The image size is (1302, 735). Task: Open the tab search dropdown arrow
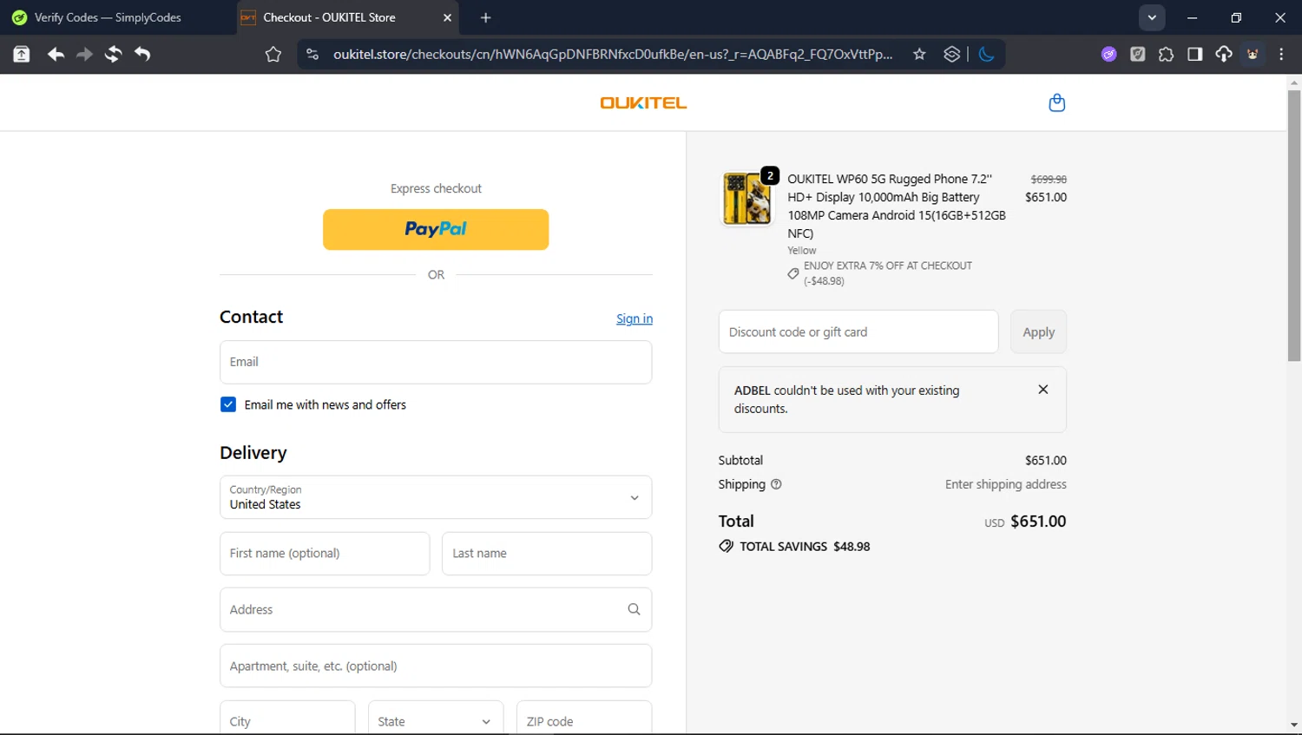click(x=1152, y=17)
